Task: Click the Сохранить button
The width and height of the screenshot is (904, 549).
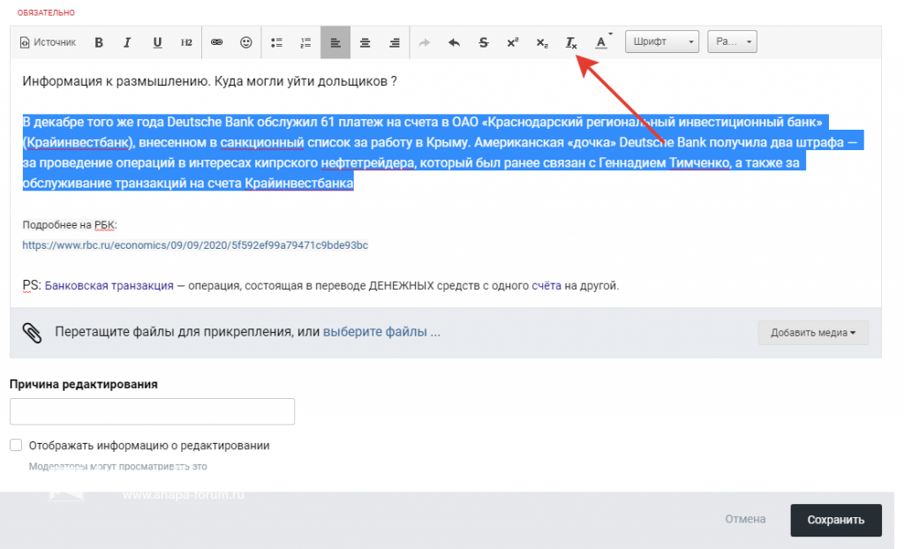Action: coord(835,520)
